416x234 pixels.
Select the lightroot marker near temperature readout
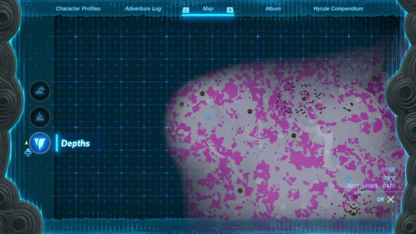pos(348,178)
